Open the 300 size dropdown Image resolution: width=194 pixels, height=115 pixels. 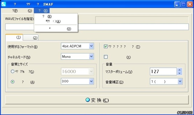tap(91, 81)
